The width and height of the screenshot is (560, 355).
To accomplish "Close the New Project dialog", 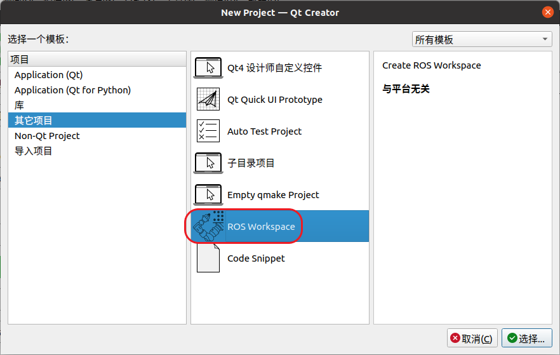I will click(x=547, y=12).
